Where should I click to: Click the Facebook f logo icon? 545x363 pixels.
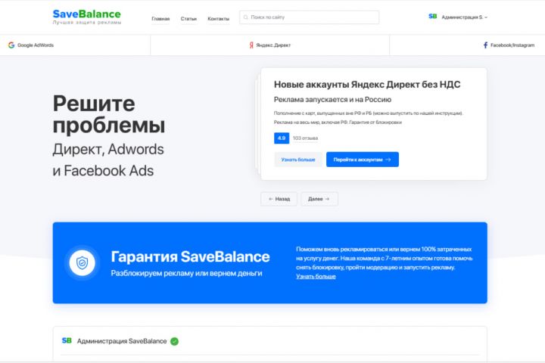485,45
